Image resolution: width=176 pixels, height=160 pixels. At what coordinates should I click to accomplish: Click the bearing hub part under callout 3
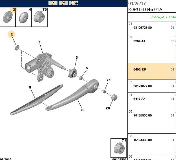click(x=73, y=73)
